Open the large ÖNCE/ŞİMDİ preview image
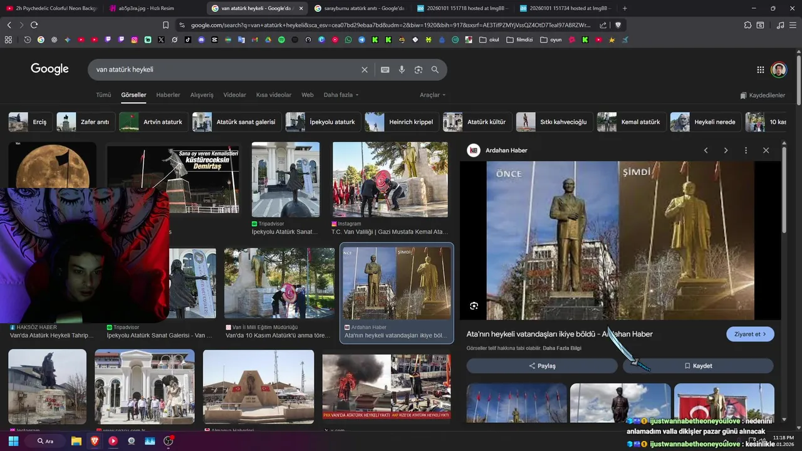802x451 pixels. (x=620, y=241)
